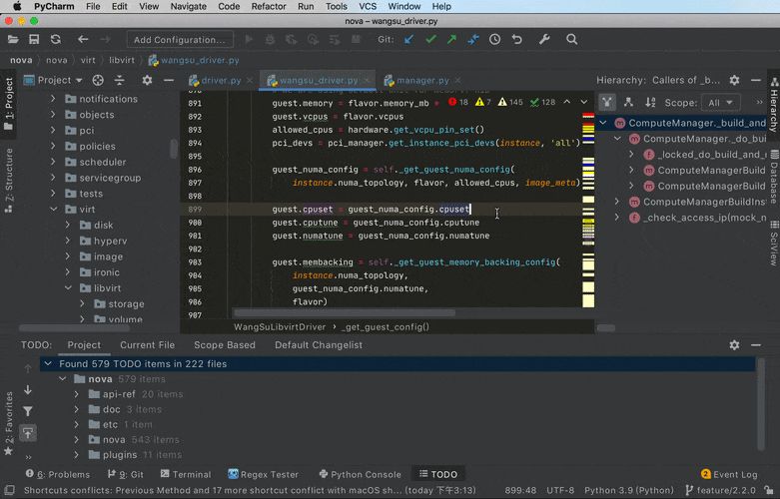Open the Refactor menu

pyautogui.click(x=269, y=7)
